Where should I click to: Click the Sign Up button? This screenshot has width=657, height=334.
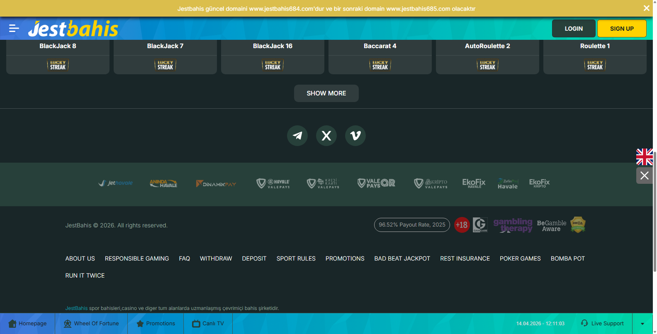point(622,29)
